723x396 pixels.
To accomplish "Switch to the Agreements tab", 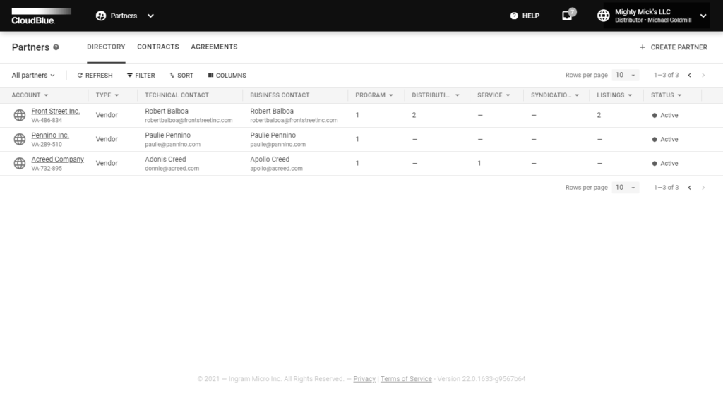I will [214, 47].
